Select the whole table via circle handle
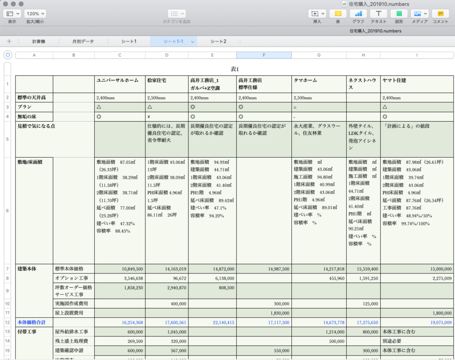 click(8, 55)
